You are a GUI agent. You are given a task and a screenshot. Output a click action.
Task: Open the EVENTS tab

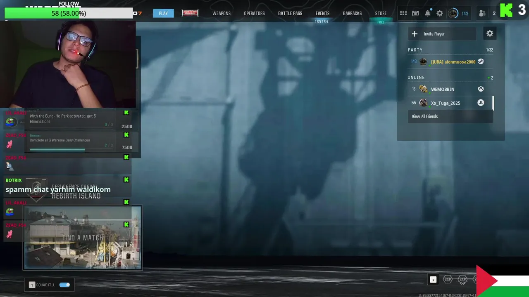[322, 14]
